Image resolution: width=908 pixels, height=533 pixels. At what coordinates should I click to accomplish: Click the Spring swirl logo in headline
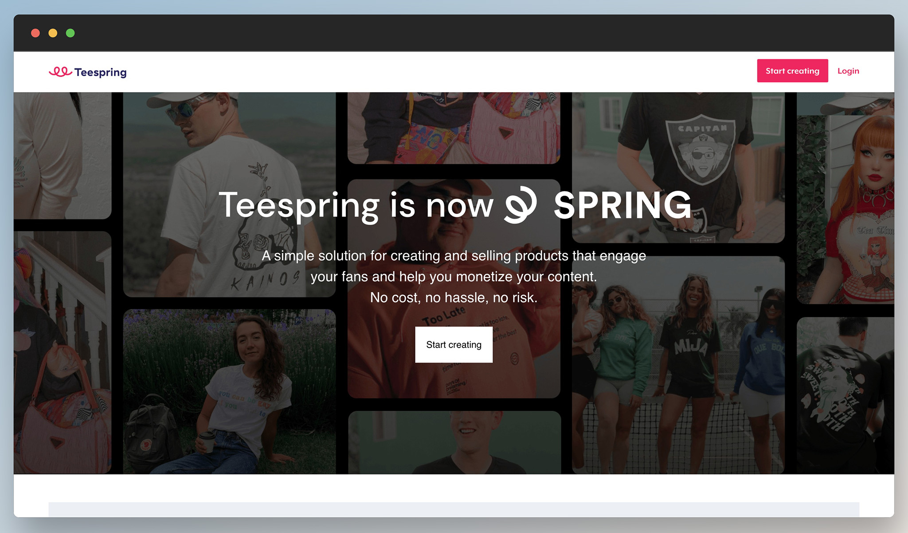[521, 205]
